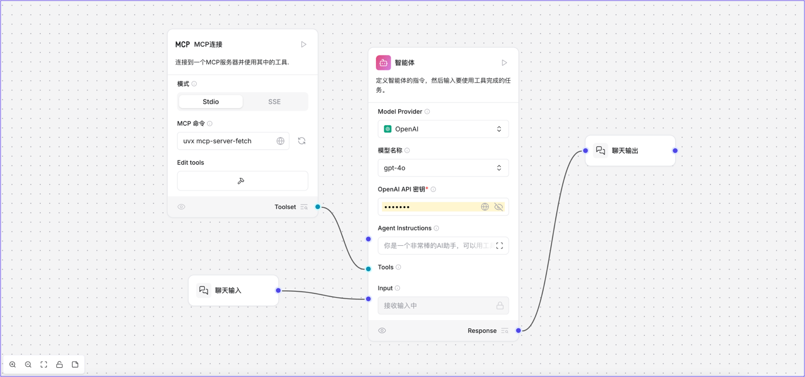Select the Stdio mode tab
This screenshot has height=377, width=805.
pyautogui.click(x=211, y=102)
